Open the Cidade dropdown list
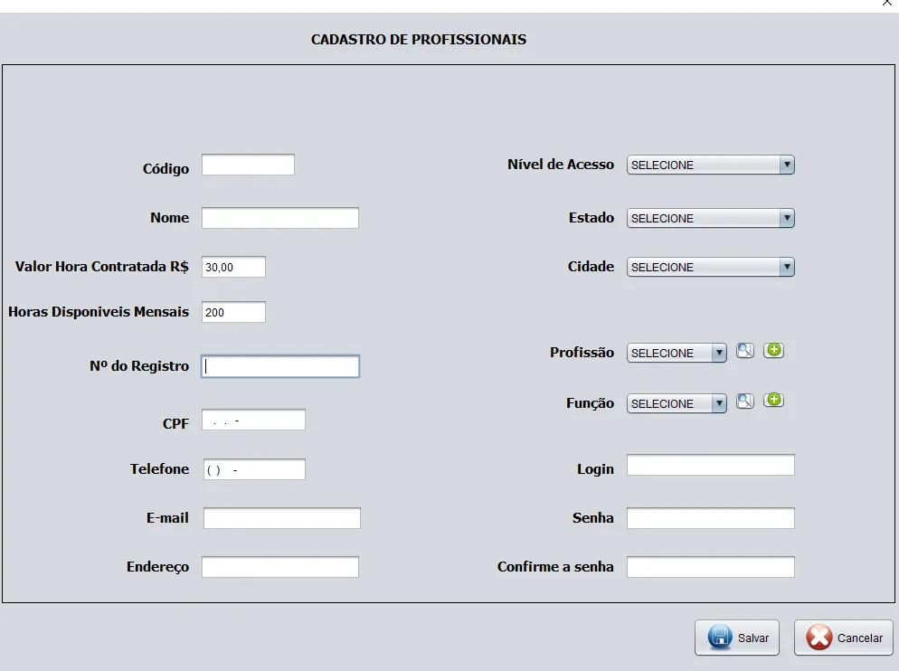 (x=710, y=267)
